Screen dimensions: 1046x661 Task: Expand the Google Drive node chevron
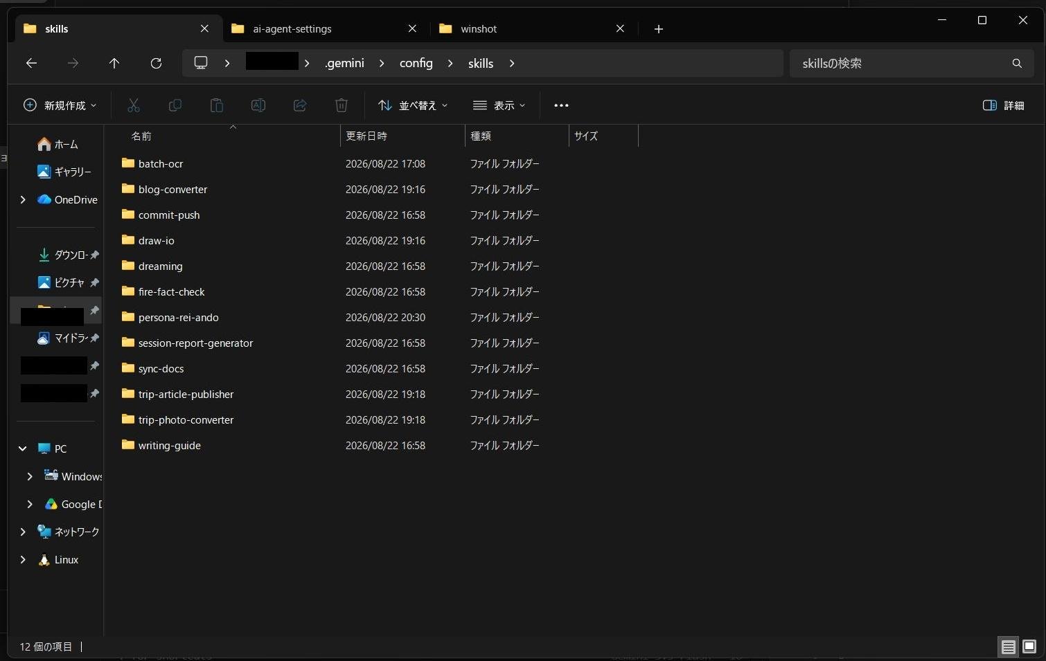click(30, 504)
